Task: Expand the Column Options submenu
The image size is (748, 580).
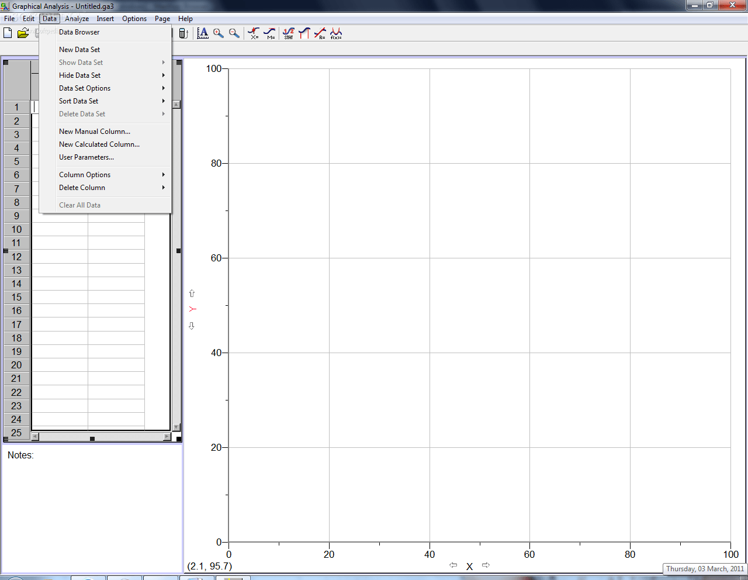Action: pyautogui.click(x=105, y=175)
